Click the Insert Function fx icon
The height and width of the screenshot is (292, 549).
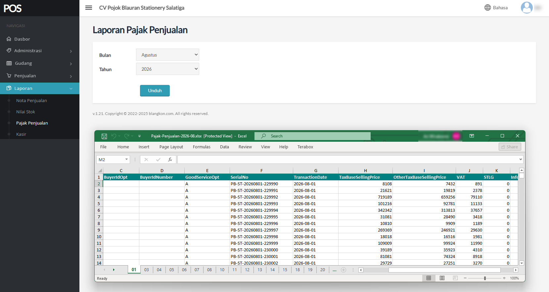pyautogui.click(x=170, y=160)
